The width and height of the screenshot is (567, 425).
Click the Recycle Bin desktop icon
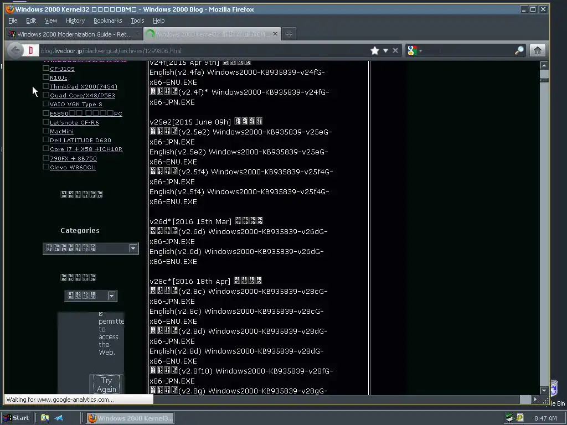(555, 392)
